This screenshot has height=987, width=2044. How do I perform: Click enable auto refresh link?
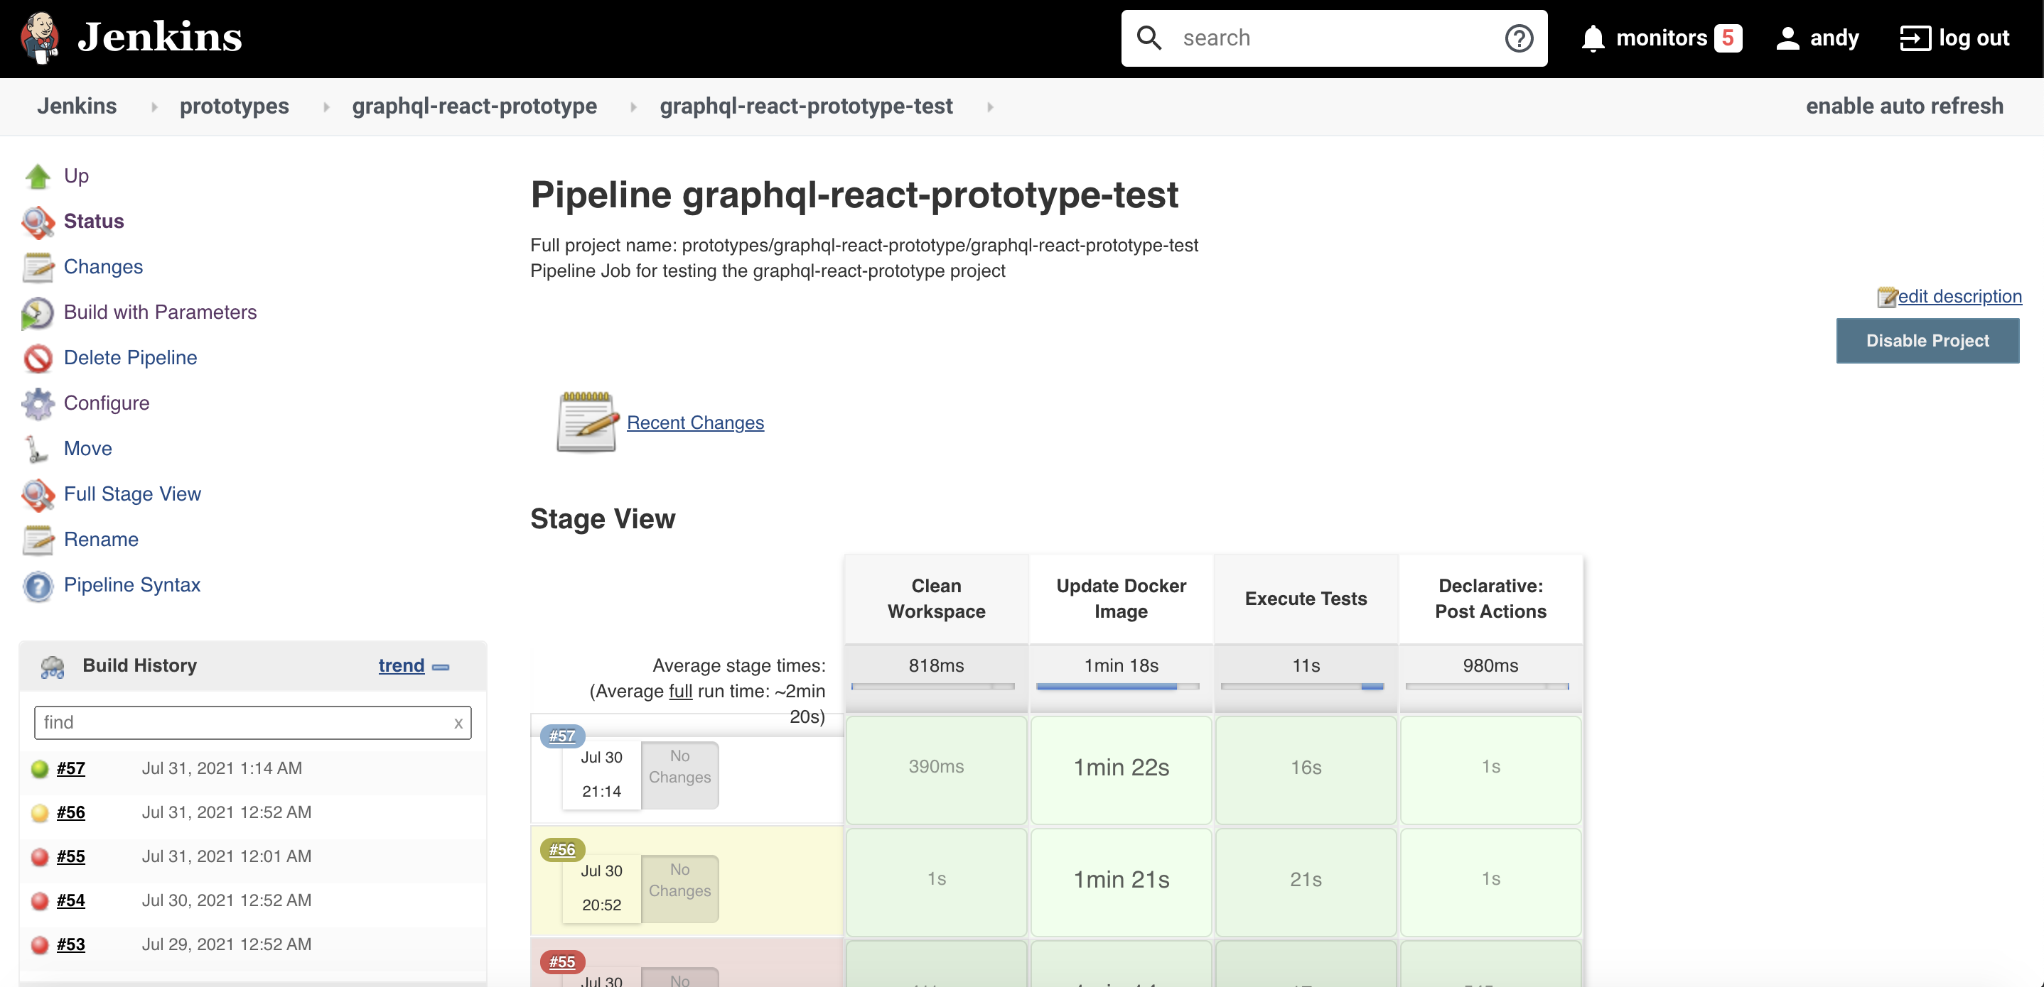1905,107
